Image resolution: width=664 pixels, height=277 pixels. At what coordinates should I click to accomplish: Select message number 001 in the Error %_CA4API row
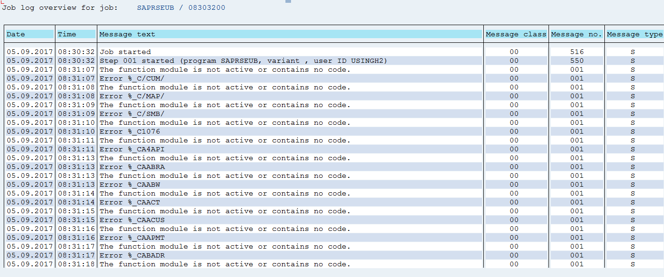[576, 149]
